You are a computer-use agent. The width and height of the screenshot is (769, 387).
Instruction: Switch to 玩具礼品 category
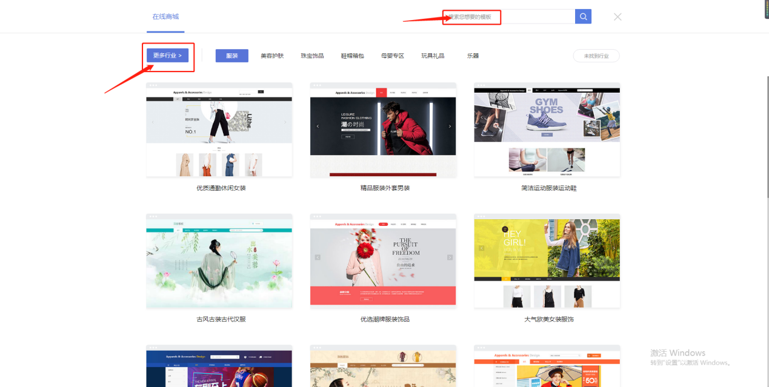coord(433,56)
